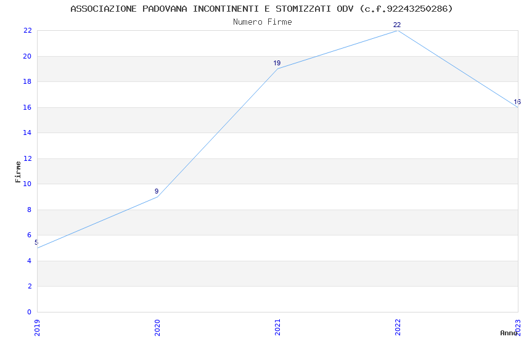Click x-axis year label 2019
This screenshot has width=524, height=339.
(37, 327)
